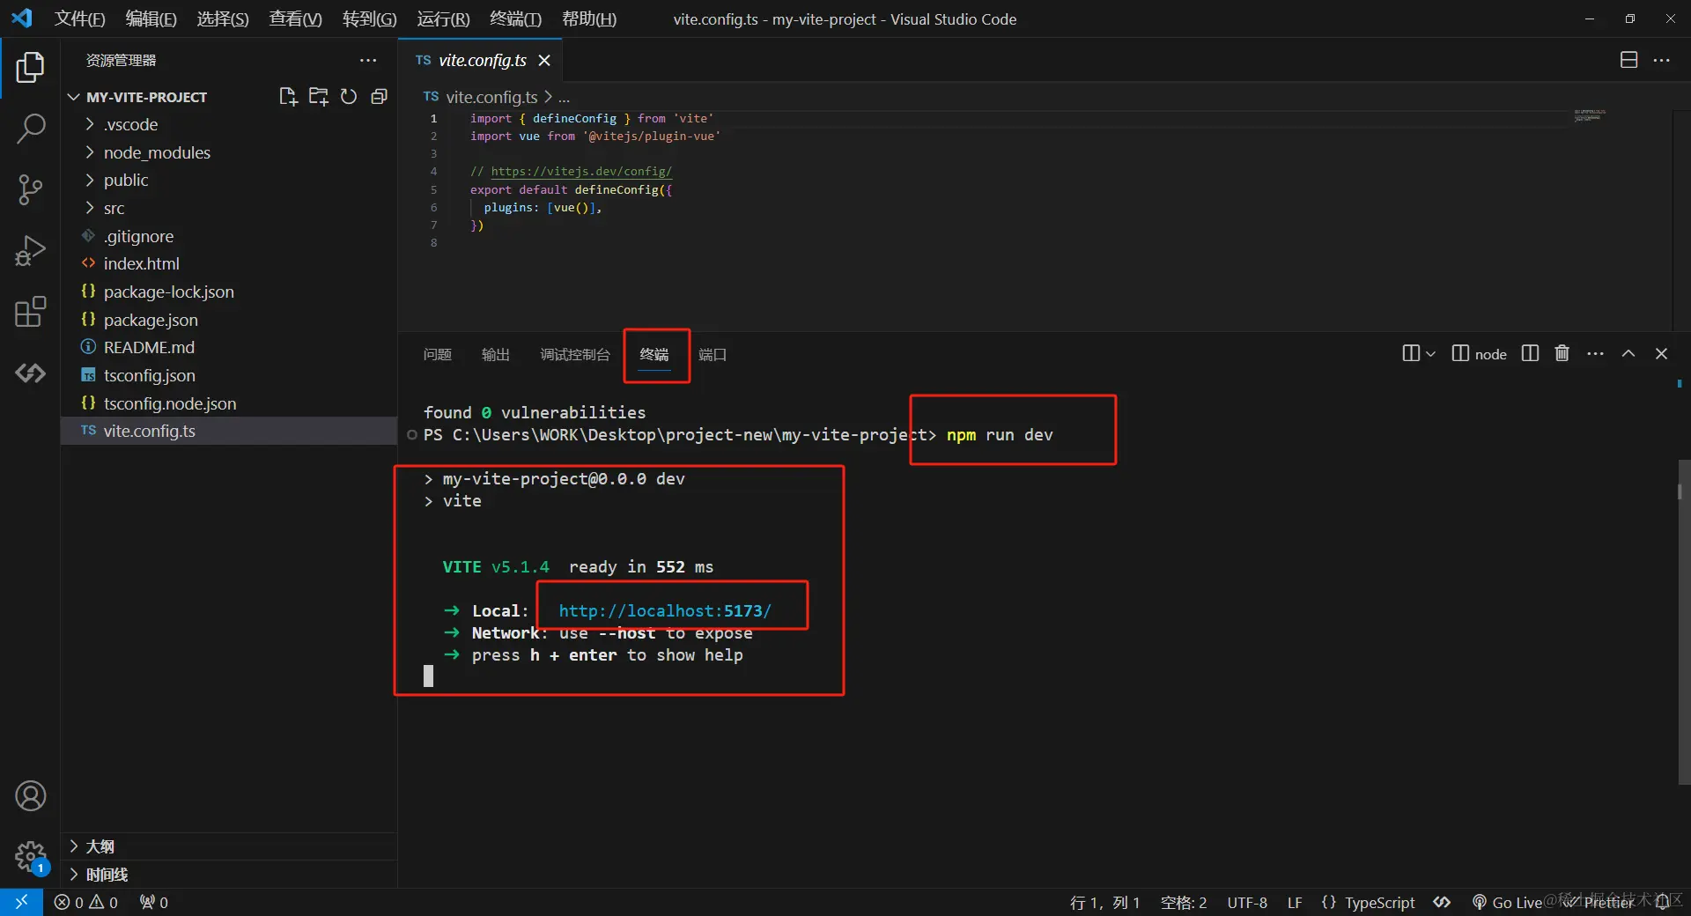Open errors and warnings problems indicator
This screenshot has height=916, width=1691.
pos(86,902)
